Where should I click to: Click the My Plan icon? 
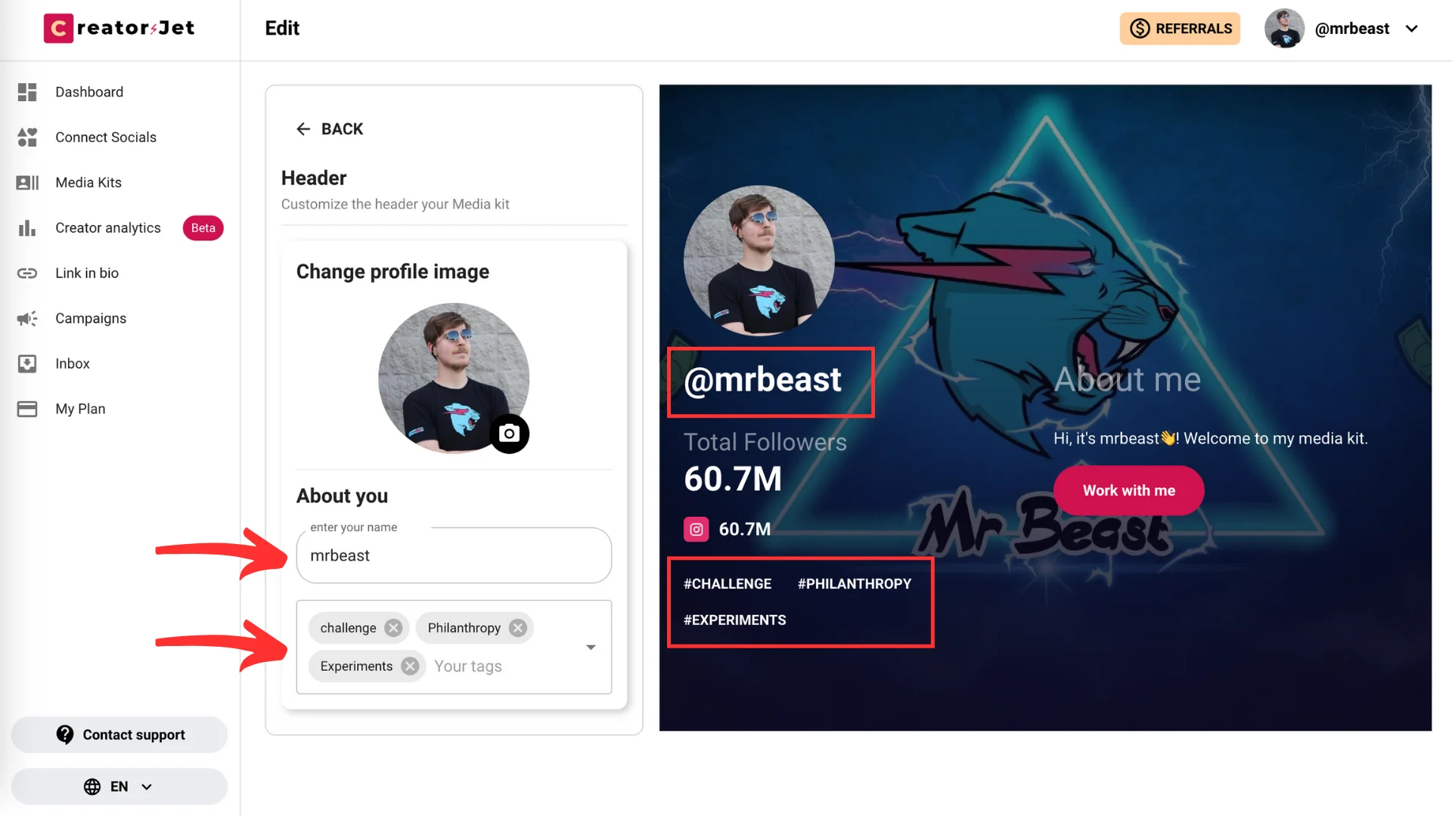tap(26, 409)
